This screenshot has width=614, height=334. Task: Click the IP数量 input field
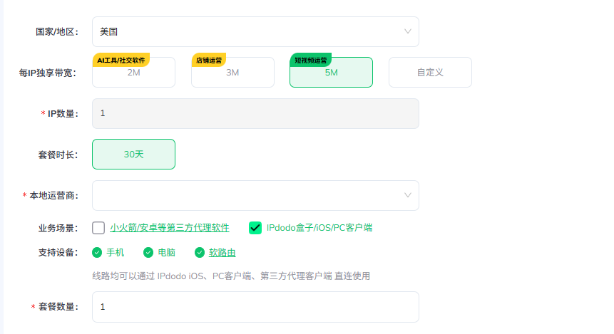click(255, 113)
